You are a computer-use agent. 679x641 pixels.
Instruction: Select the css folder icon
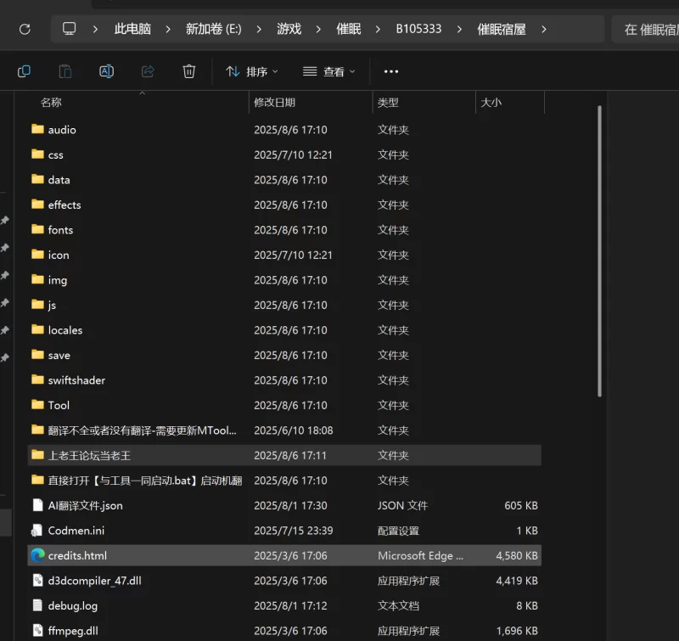37,155
